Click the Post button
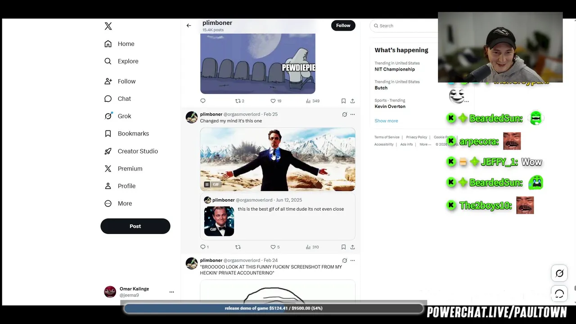Image resolution: width=576 pixels, height=324 pixels. [x=135, y=226]
